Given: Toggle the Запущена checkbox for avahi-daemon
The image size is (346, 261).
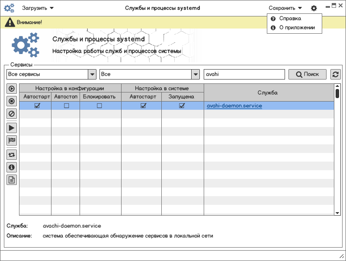Looking at the screenshot, I should 182,105.
